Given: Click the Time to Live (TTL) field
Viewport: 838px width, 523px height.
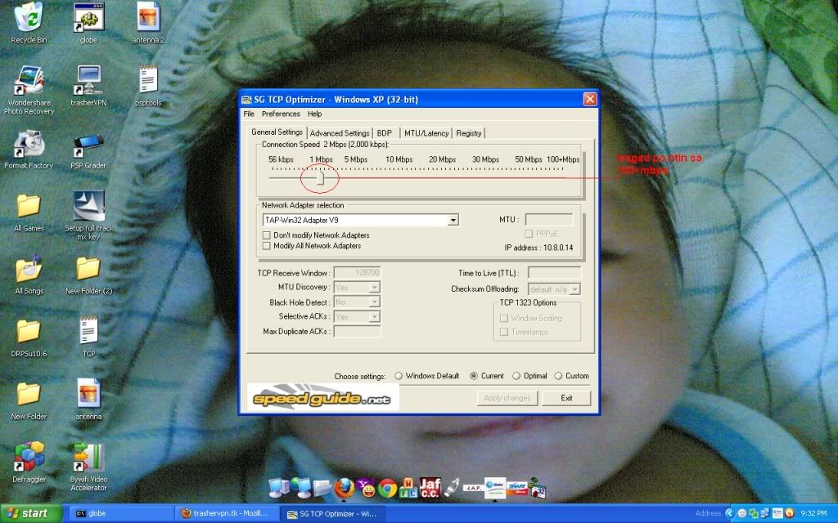Looking at the screenshot, I should pyautogui.click(x=554, y=273).
